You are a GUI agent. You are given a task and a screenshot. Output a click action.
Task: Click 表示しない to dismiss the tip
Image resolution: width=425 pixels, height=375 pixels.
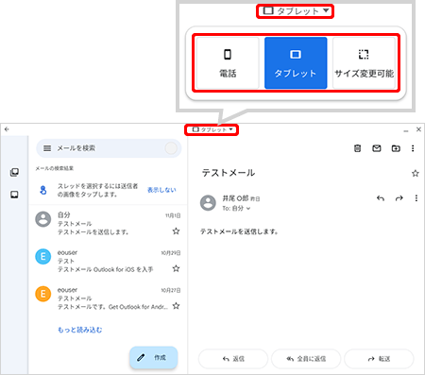(x=161, y=190)
